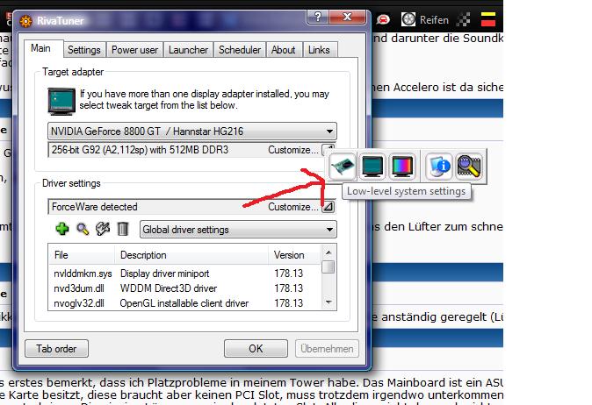Click the driver list scroll down arrow

coord(328,302)
